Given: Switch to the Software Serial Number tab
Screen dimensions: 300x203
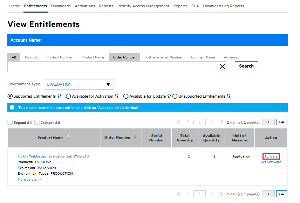Looking at the screenshot, I should click(163, 57).
